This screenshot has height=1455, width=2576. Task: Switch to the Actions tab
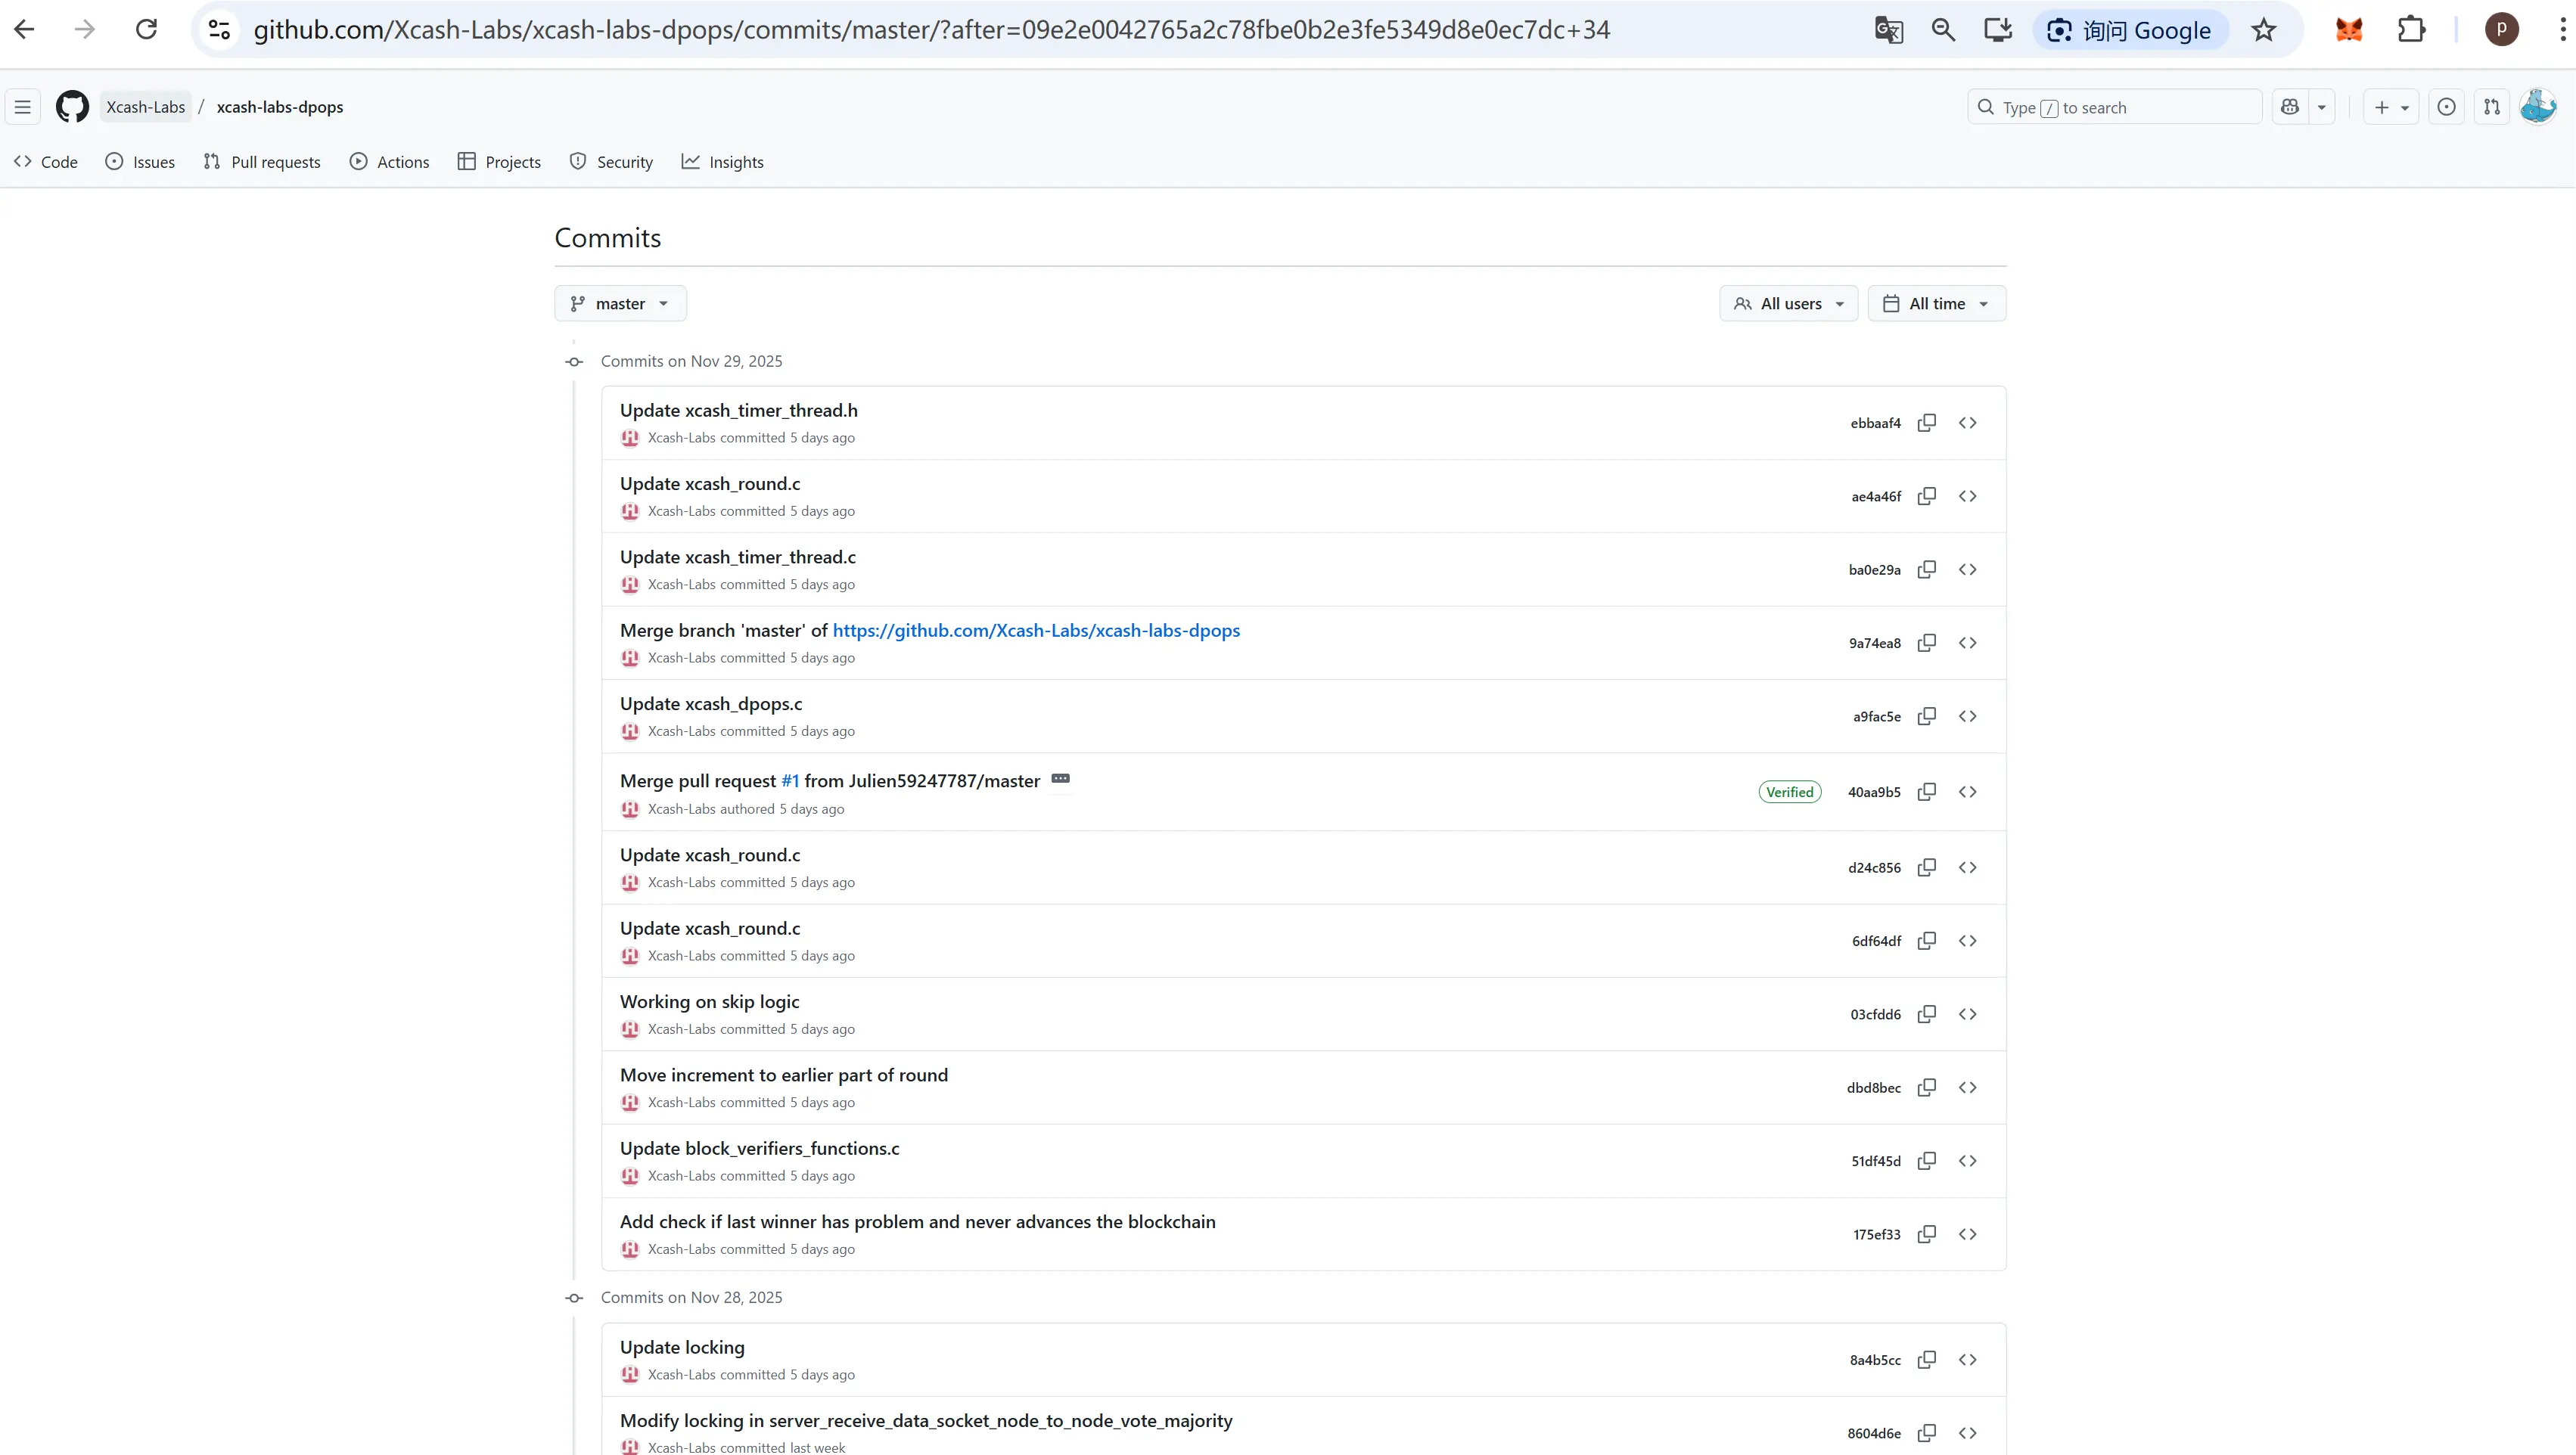(390, 162)
